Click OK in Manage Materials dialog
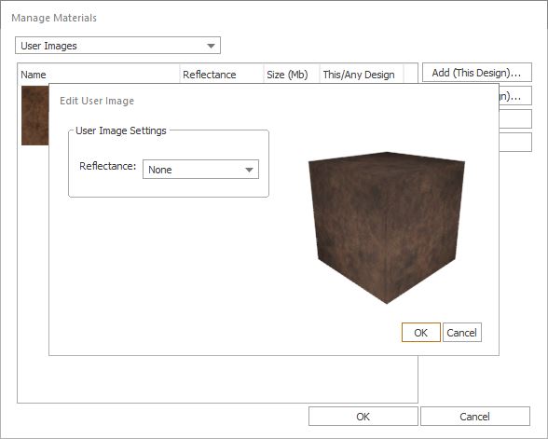The image size is (548, 439). (363, 417)
